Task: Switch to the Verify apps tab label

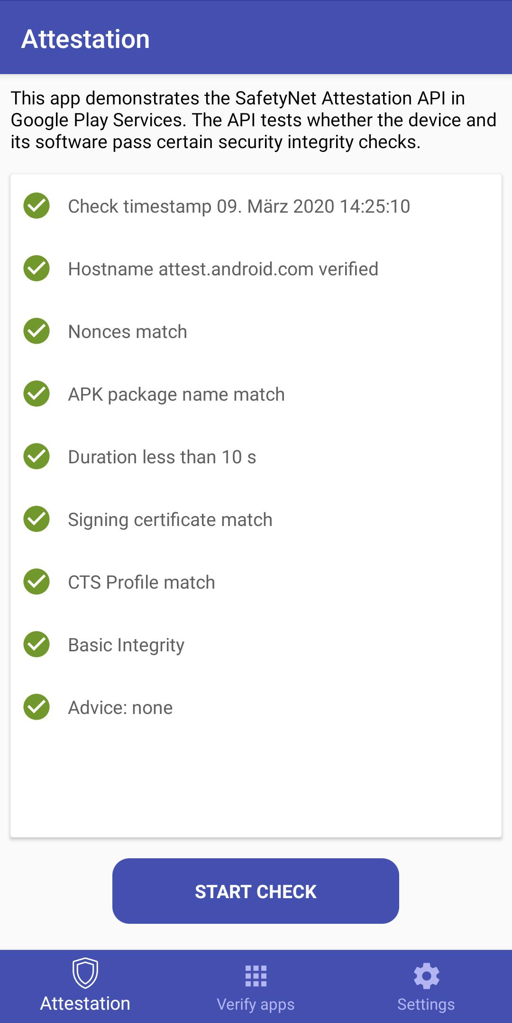Action: point(256,1004)
